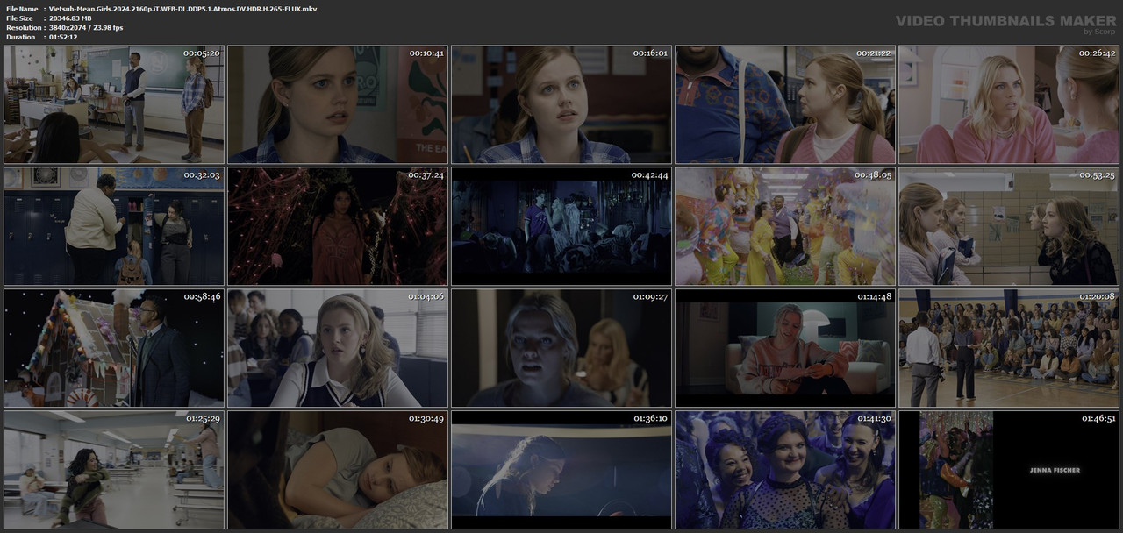Click the JENNA FISCHER credit text

[1055, 471]
